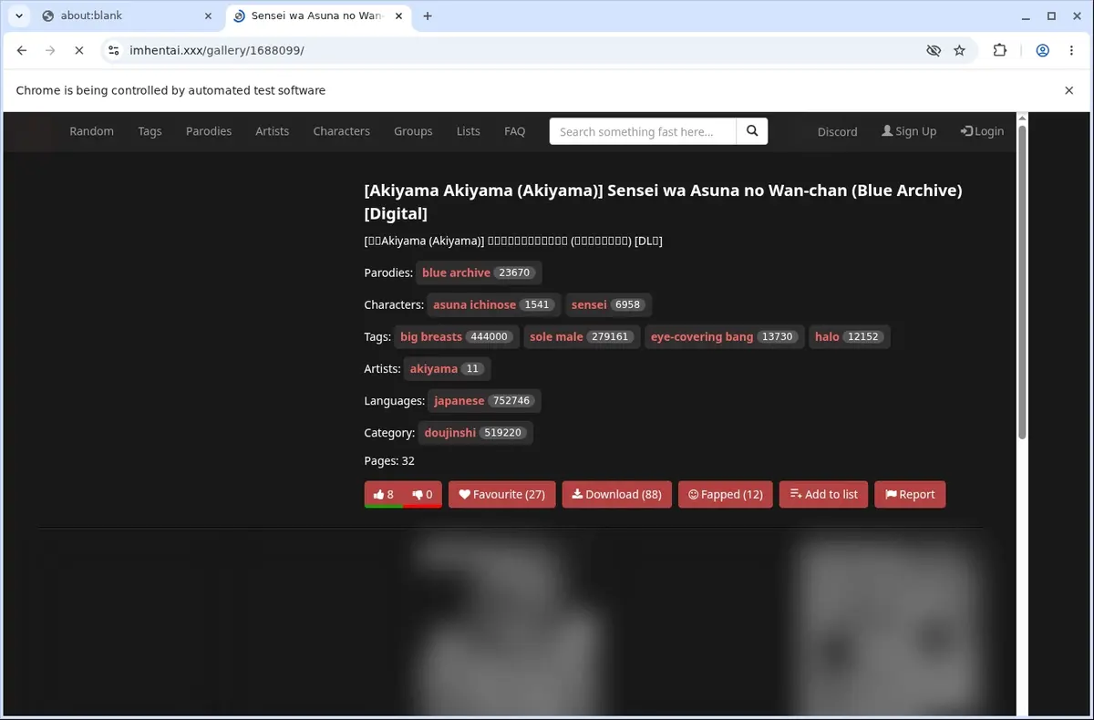Image resolution: width=1094 pixels, height=720 pixels.
Task: Close the Sensei wa Asuna tab
Action: pos(399,15)
